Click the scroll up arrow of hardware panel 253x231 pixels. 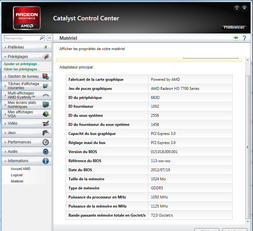(248, 60)
